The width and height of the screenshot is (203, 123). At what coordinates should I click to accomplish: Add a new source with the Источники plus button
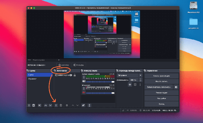pos(56,105)
